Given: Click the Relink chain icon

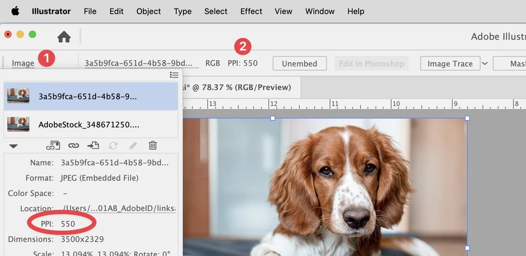Looking at the screenshot, I should tap(74, 145).
